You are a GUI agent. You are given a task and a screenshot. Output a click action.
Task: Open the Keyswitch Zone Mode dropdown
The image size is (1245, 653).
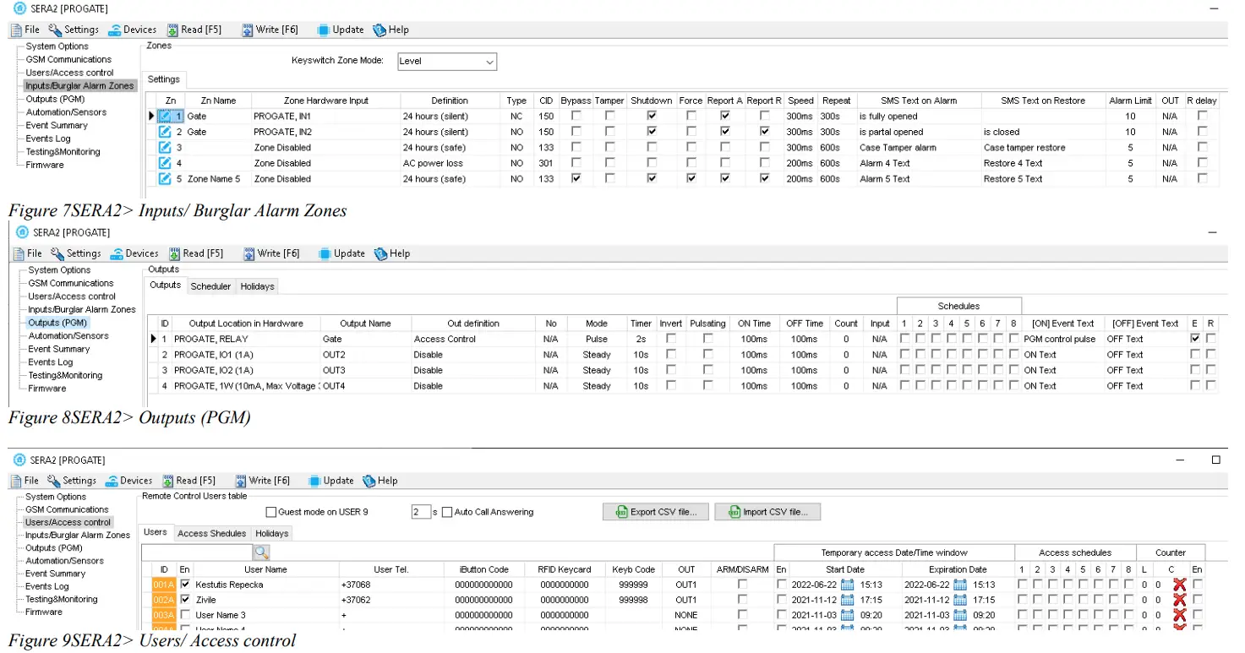(x=489, y=62)
